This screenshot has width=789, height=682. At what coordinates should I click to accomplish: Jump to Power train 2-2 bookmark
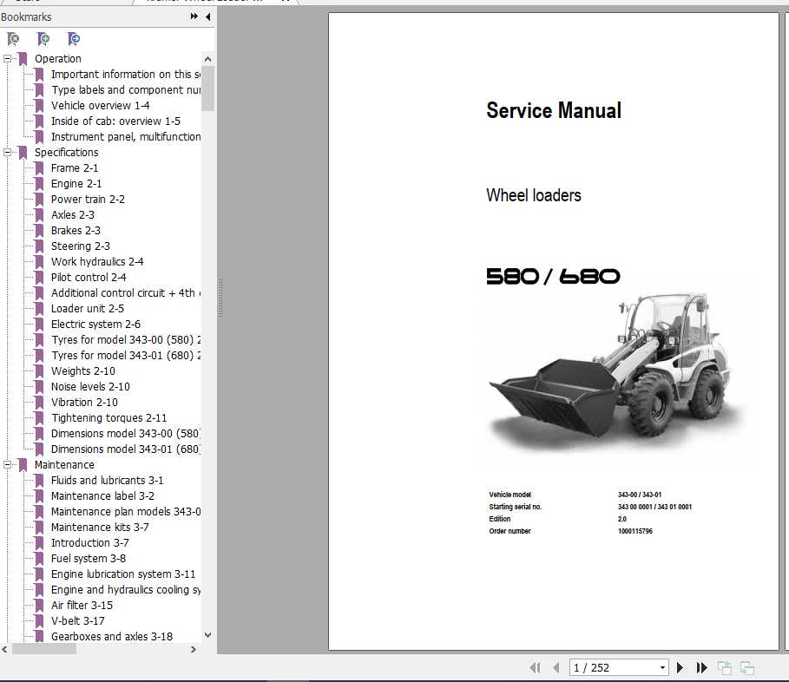[x=88, y=200]
